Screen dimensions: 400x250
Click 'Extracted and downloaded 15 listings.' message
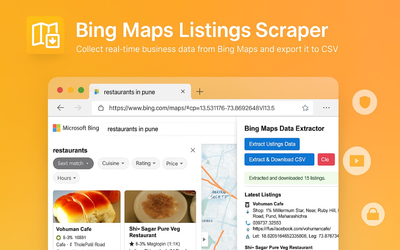[291, 178]
